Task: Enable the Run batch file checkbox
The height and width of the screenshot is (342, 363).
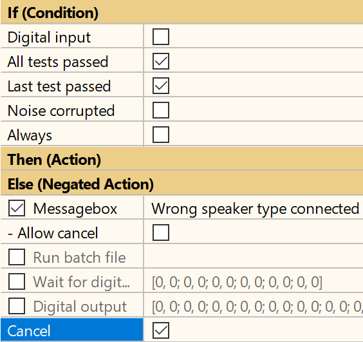Action: pos(17,257)
